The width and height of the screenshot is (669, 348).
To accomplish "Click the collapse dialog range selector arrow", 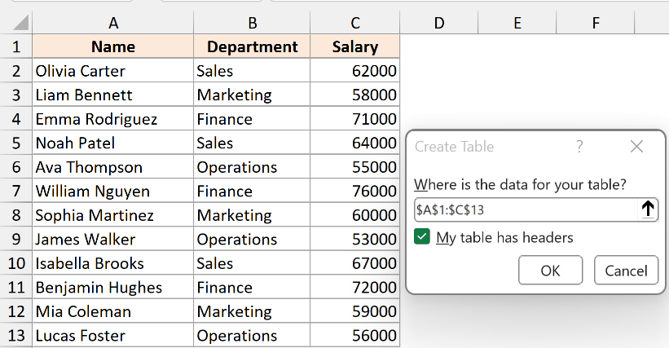I will tap(648, 209).
